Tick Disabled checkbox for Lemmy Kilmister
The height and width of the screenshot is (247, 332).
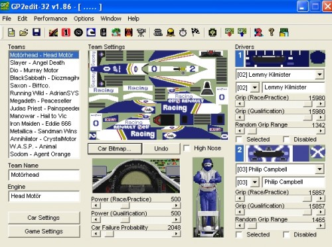point(286,140)
